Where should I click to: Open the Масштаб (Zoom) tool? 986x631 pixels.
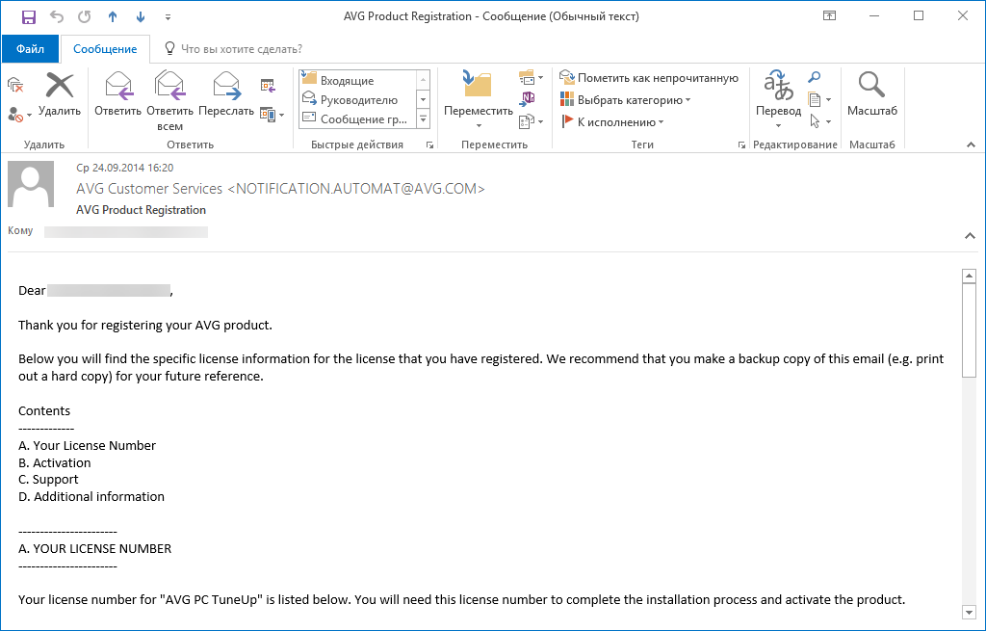(871, 94)
